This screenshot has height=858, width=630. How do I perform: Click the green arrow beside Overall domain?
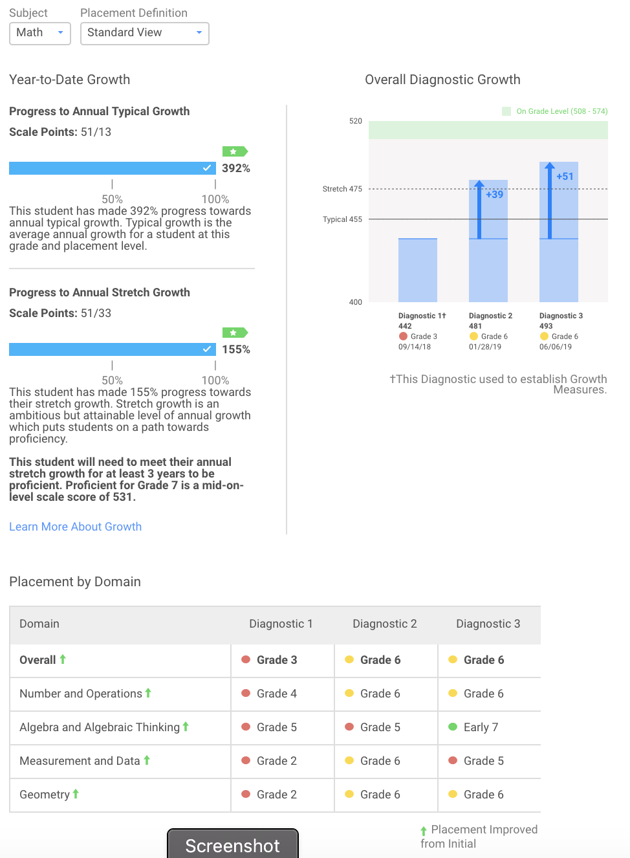63,659
